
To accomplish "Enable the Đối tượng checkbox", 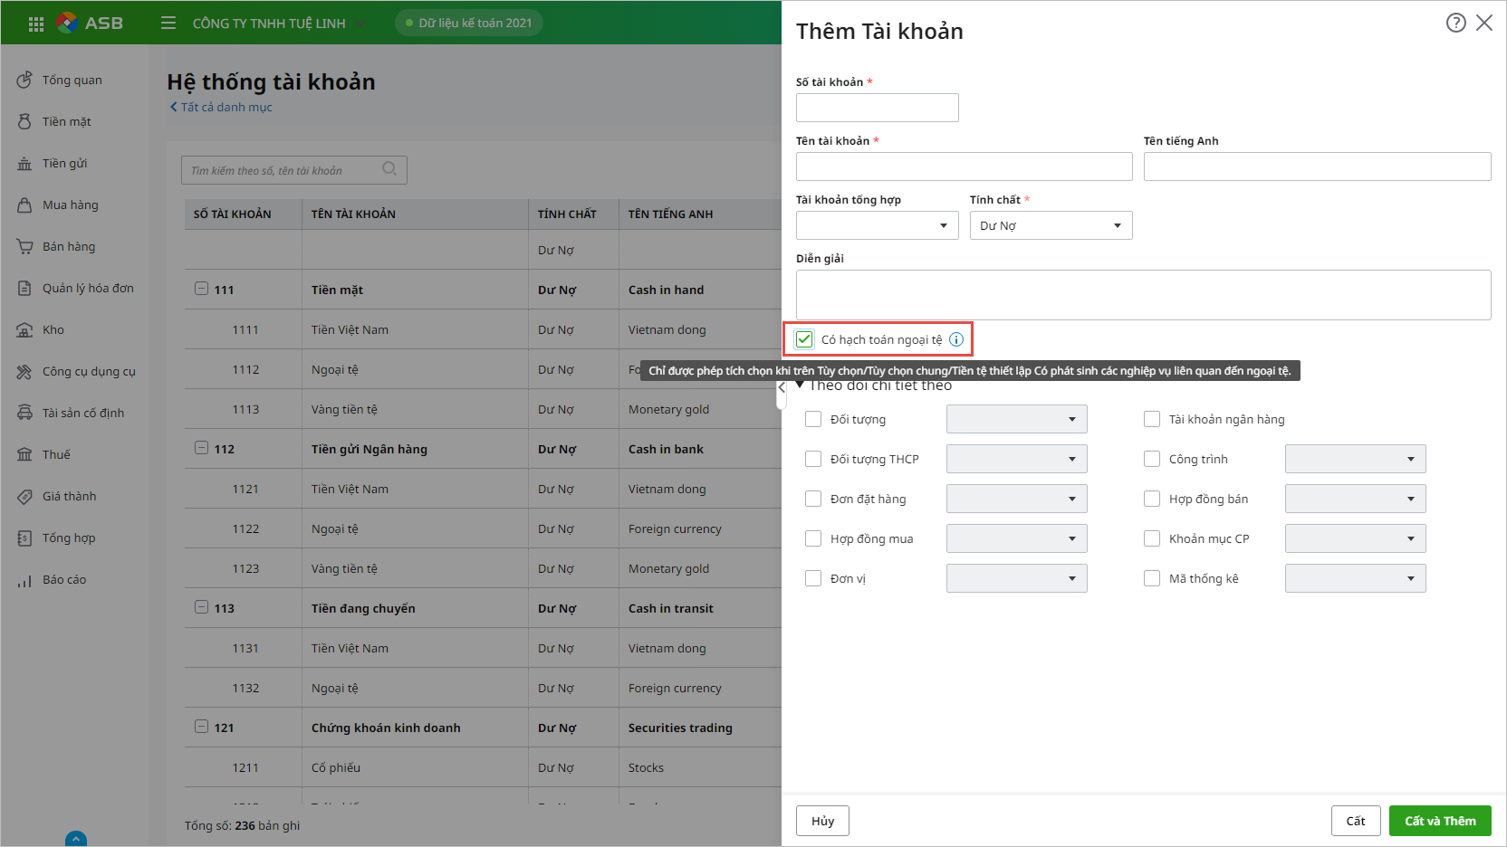I will (x=813, y=419).
